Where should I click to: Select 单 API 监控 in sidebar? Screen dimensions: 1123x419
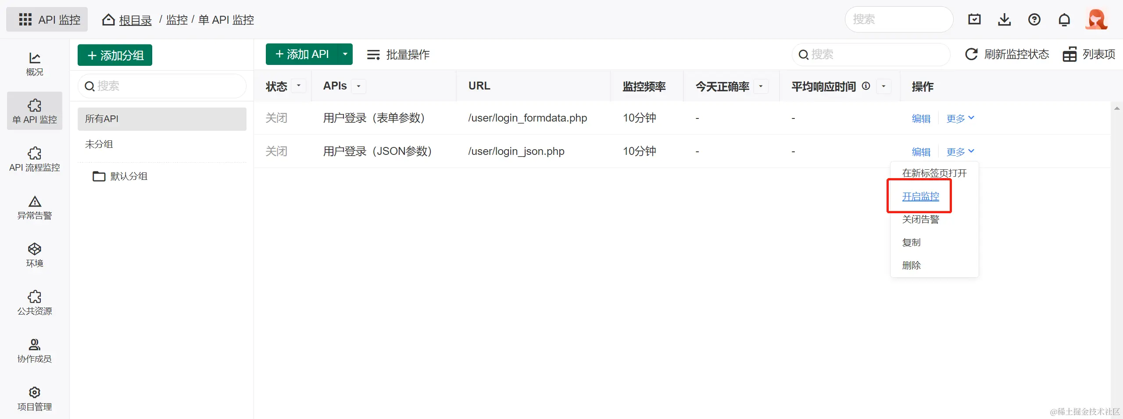35,111
